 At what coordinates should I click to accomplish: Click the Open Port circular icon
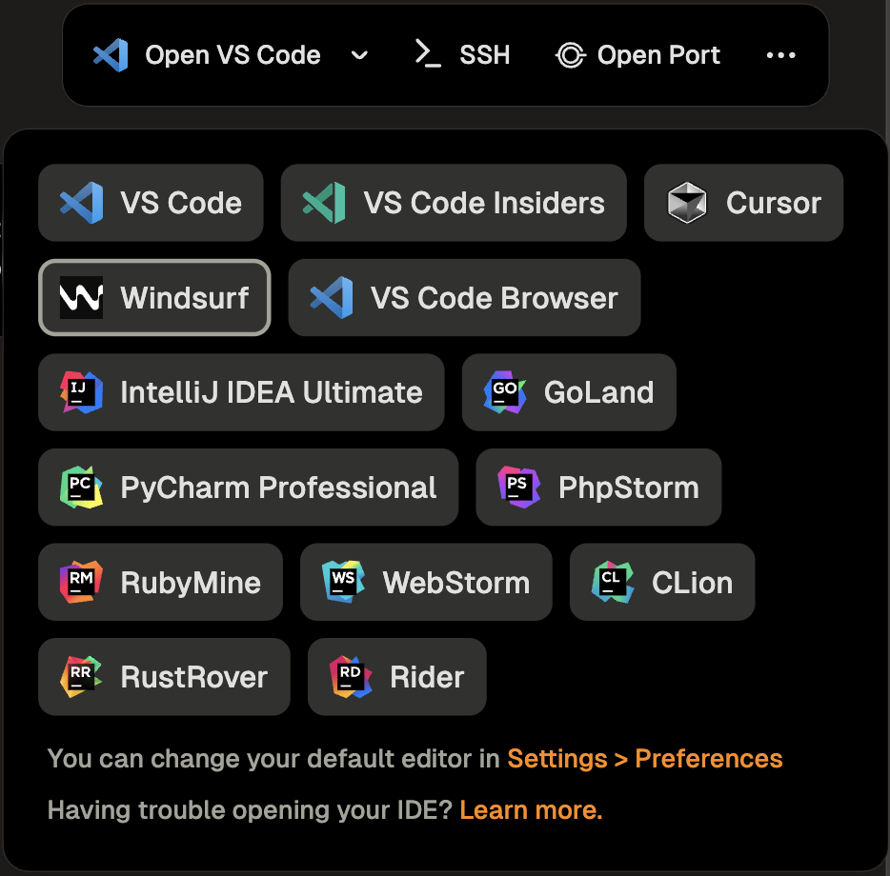pyautogui.click(x=571, y=55)
